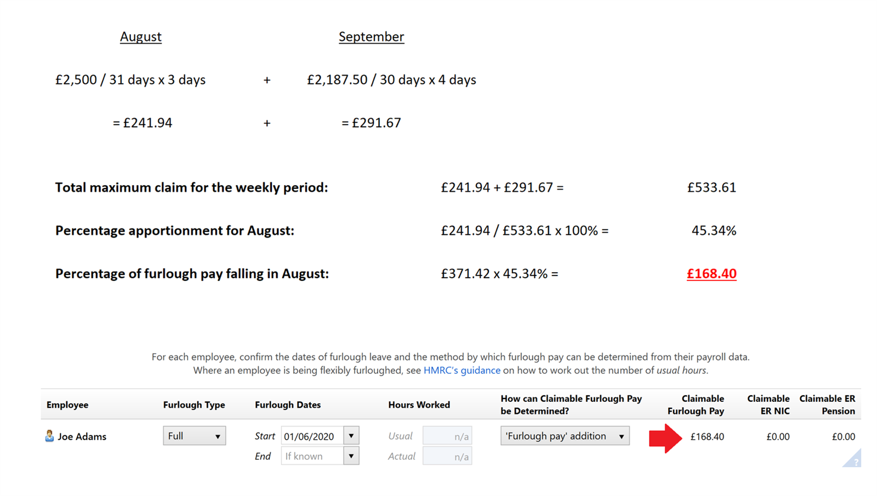Click the Joe Adams employee icon
The image size is (877, 496).
click(x=49, y=436)
